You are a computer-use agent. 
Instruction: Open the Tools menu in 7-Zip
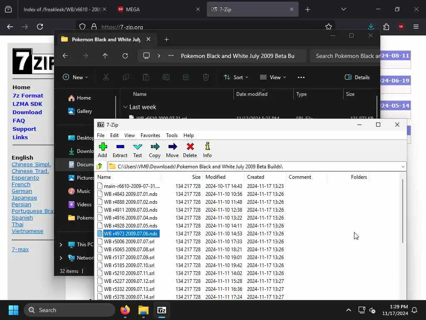pyautogui.click(x=172, y=135)
